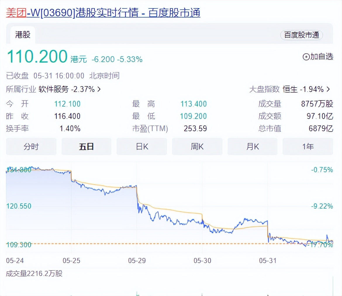Viewport: 342px width, 296px height.
Task: Click the 恒生 market index link
Action: [x=290, y=89]
